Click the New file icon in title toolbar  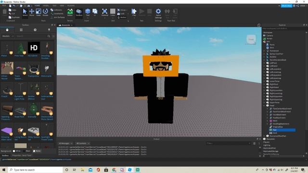pyautogui.click(x=10, y=6)
